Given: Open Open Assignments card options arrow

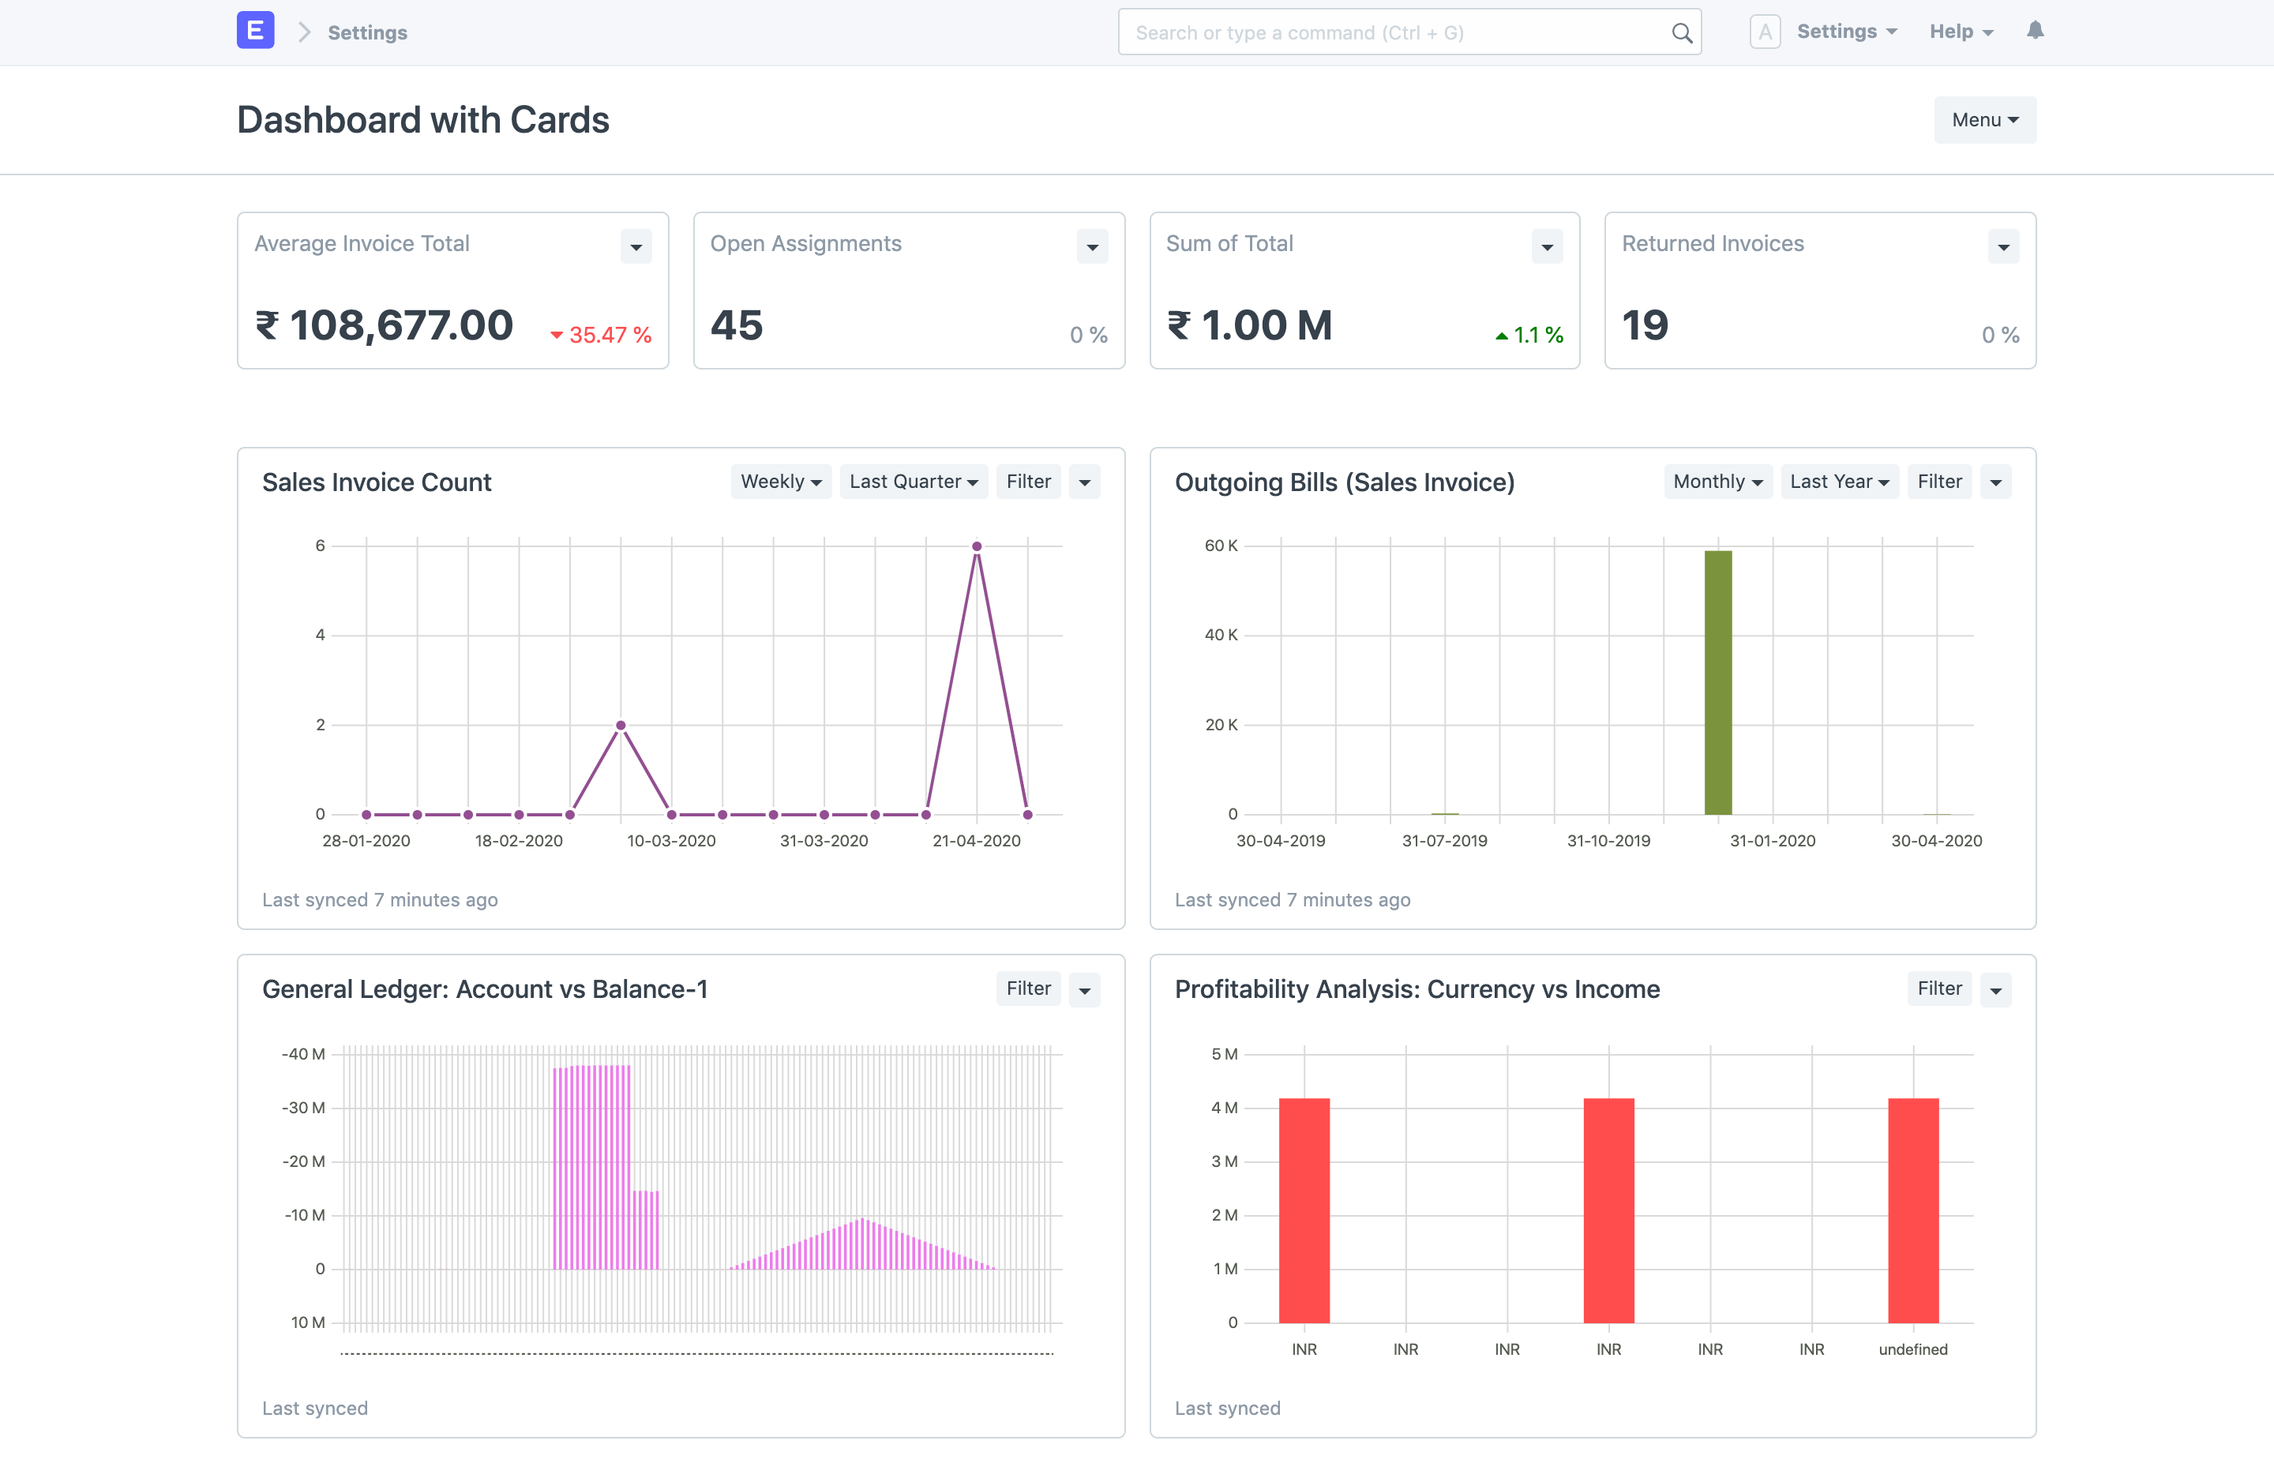Looking at the screenshot, I should pyautogui.click(x=1092, y=246).
